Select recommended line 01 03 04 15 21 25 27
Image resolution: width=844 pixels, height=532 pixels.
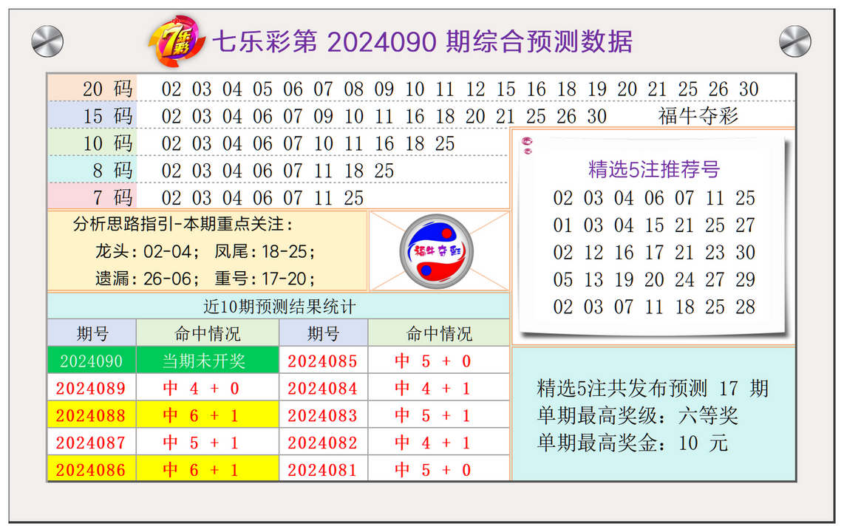pyautogui.click(x=654, y=225)
